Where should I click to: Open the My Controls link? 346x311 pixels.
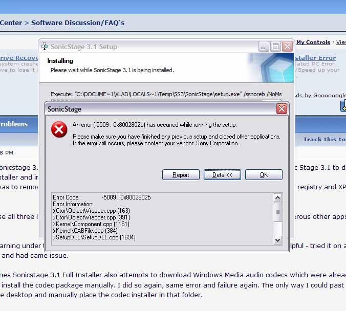[313, 42]
